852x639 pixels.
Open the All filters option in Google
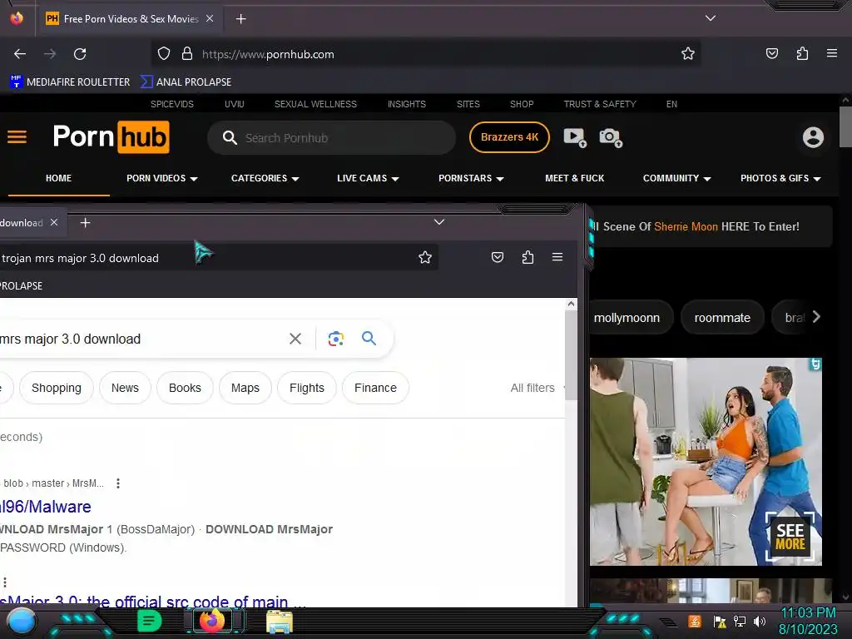tap(532, 388)
